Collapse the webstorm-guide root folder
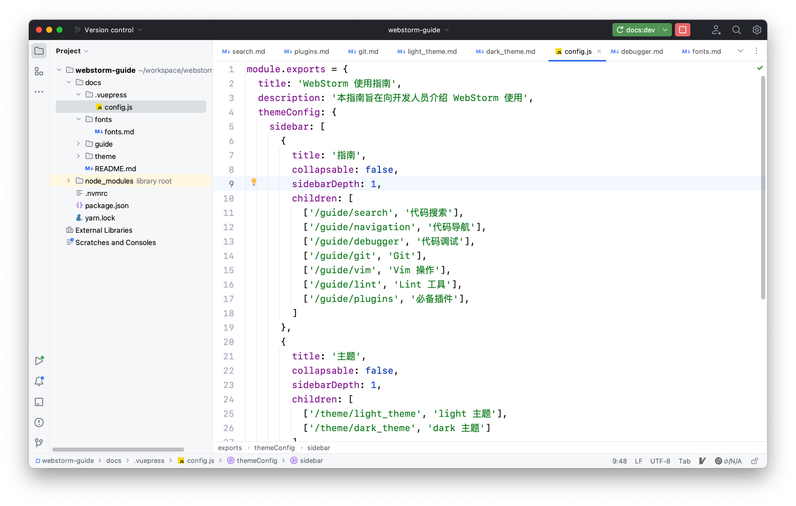 [x=59, y=70]
